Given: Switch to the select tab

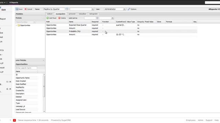Looking at the screenshot, I should tap(49, 14).
